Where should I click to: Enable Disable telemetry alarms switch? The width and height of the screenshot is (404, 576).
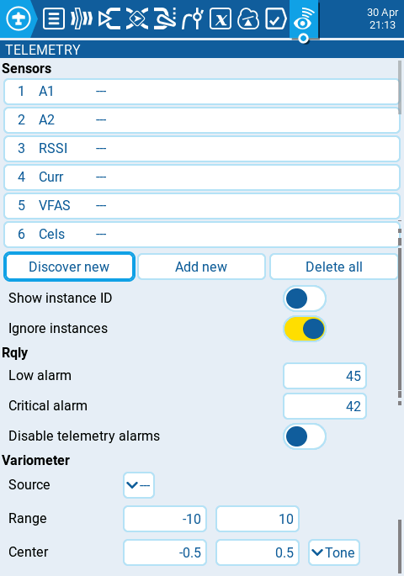pyautogui.click(x=305, y=436)
